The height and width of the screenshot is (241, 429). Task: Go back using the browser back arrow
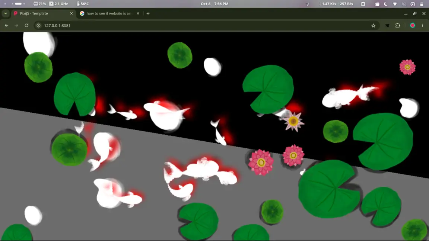tap(7, 25)
